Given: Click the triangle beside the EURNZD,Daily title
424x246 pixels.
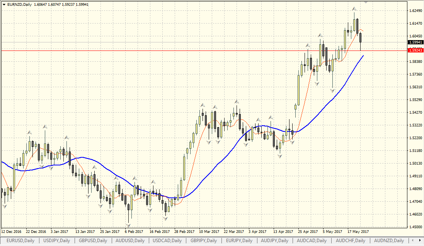Looking at the screenshot, I should pos(4,4).
